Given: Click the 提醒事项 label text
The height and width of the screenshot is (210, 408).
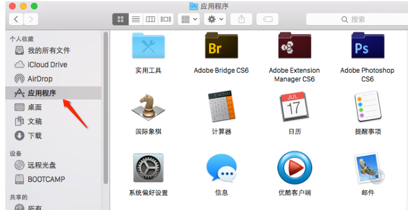Looking at the screenshot, I should pos(368,132).
